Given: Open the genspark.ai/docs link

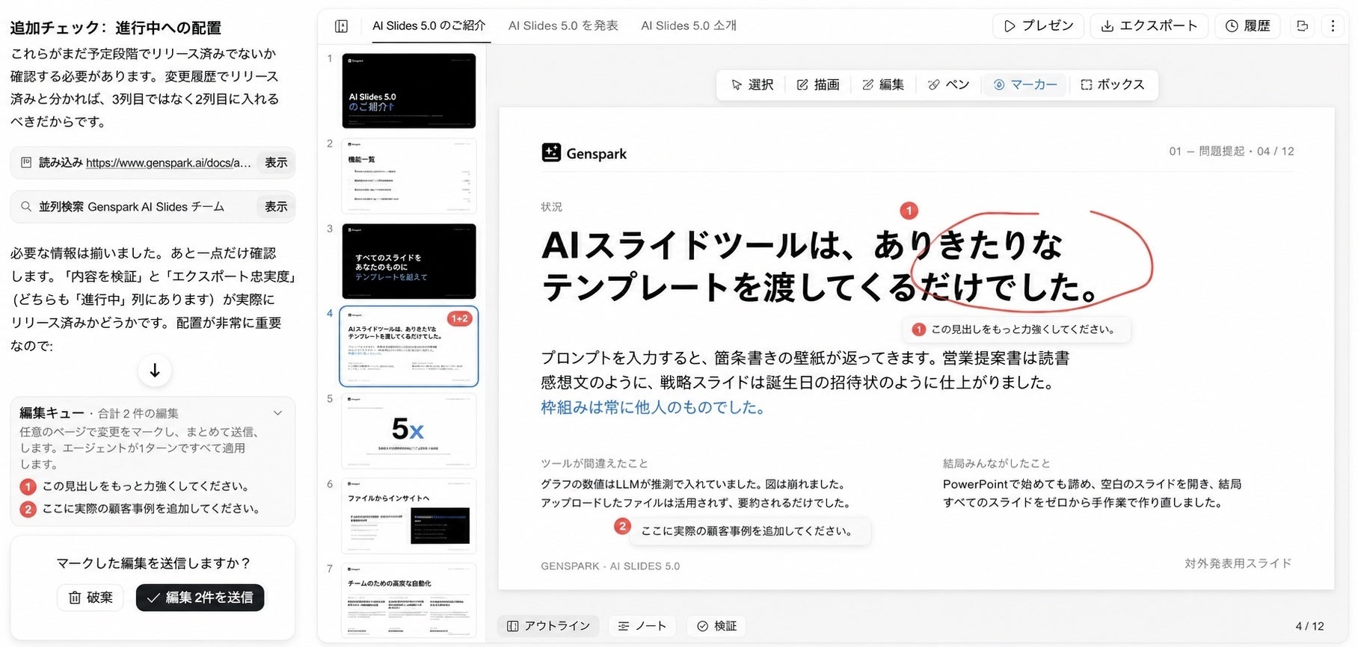Looking at the screenshot, I should point(168,163).
